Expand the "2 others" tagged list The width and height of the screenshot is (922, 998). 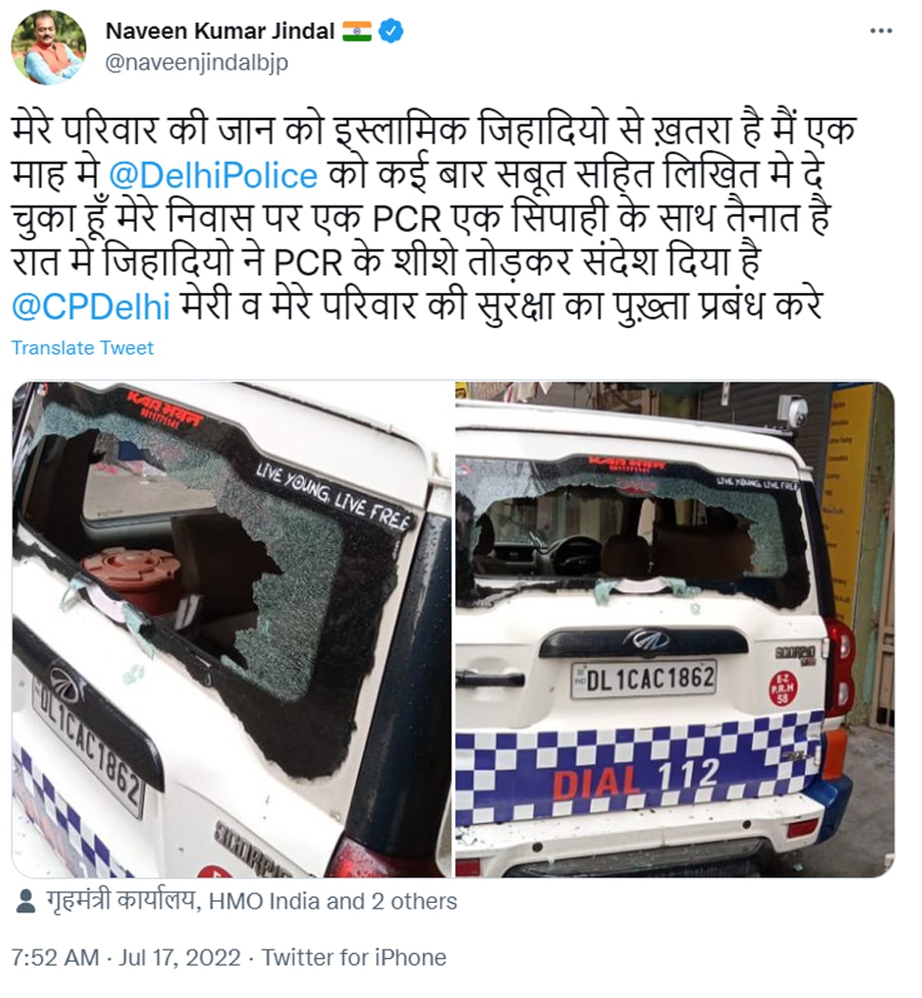(x=414, y=902)
